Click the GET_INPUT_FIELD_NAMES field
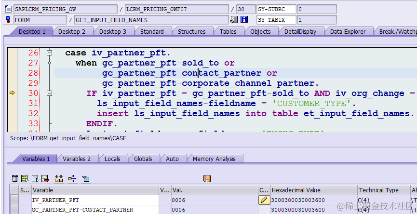417x214 pixels. pos(152,20)
